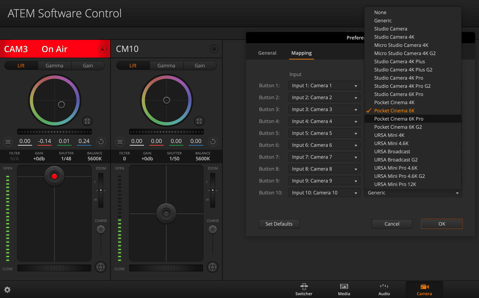Open Generic camera type dropdown for Button 10
Image resolution: width=479 pixels, height=298 pixels.
[413, 193]
